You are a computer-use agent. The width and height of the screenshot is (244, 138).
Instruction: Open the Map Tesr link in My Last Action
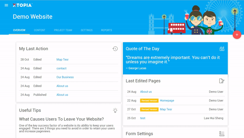click(x=63, y=60)
